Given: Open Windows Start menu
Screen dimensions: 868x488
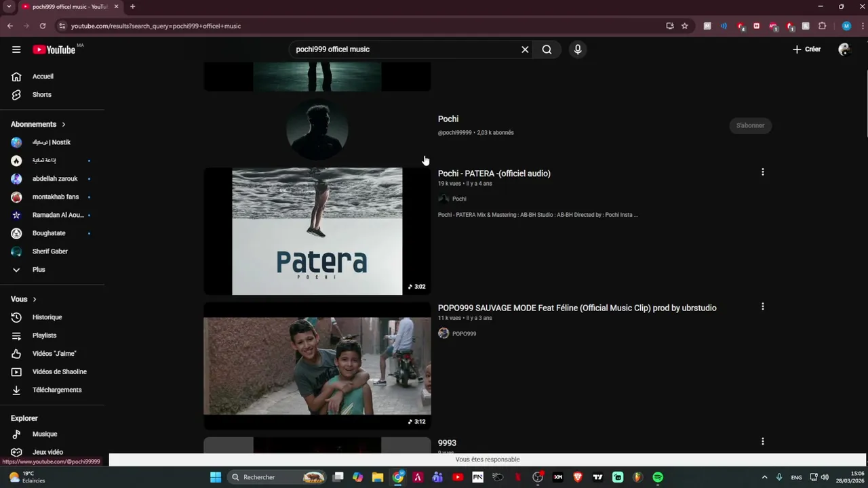Looking at the screenshot, I should (x=216, y=477).
